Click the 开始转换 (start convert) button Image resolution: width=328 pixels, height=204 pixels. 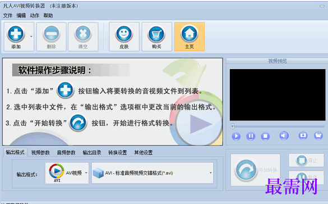[x=256, y=170]
